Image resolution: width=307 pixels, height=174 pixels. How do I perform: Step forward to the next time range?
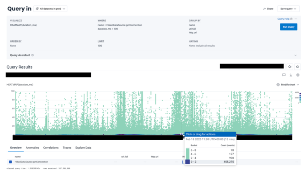tap(297, 67)
